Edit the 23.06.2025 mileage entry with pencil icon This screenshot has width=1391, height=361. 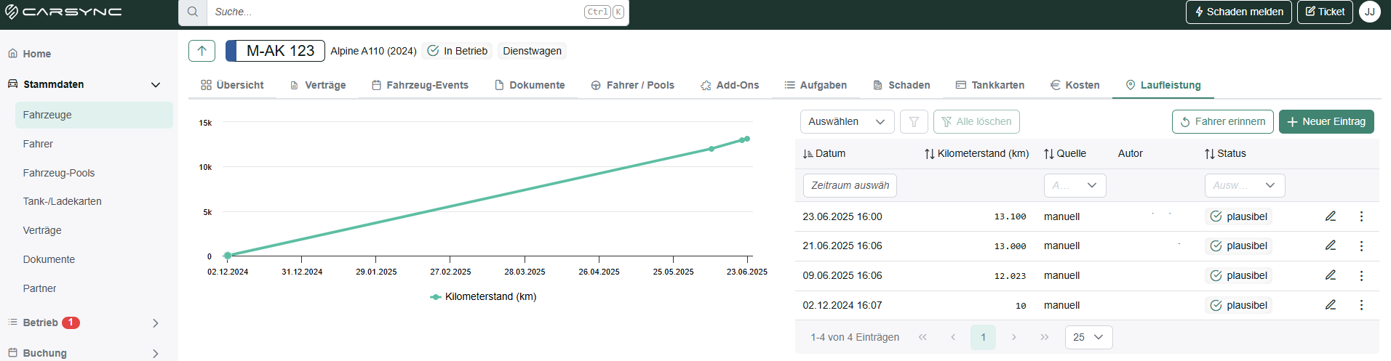click(1331, 216)
